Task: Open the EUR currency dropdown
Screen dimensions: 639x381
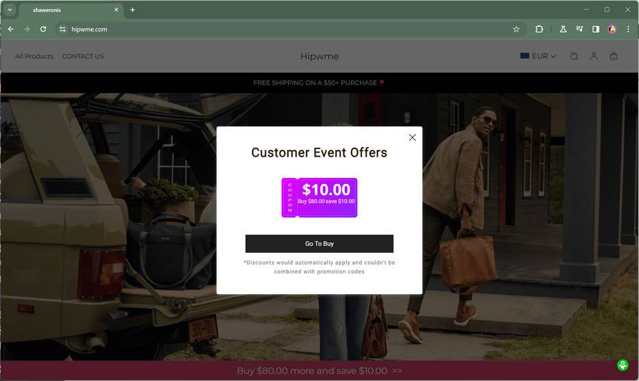Action: click(538, 56)
